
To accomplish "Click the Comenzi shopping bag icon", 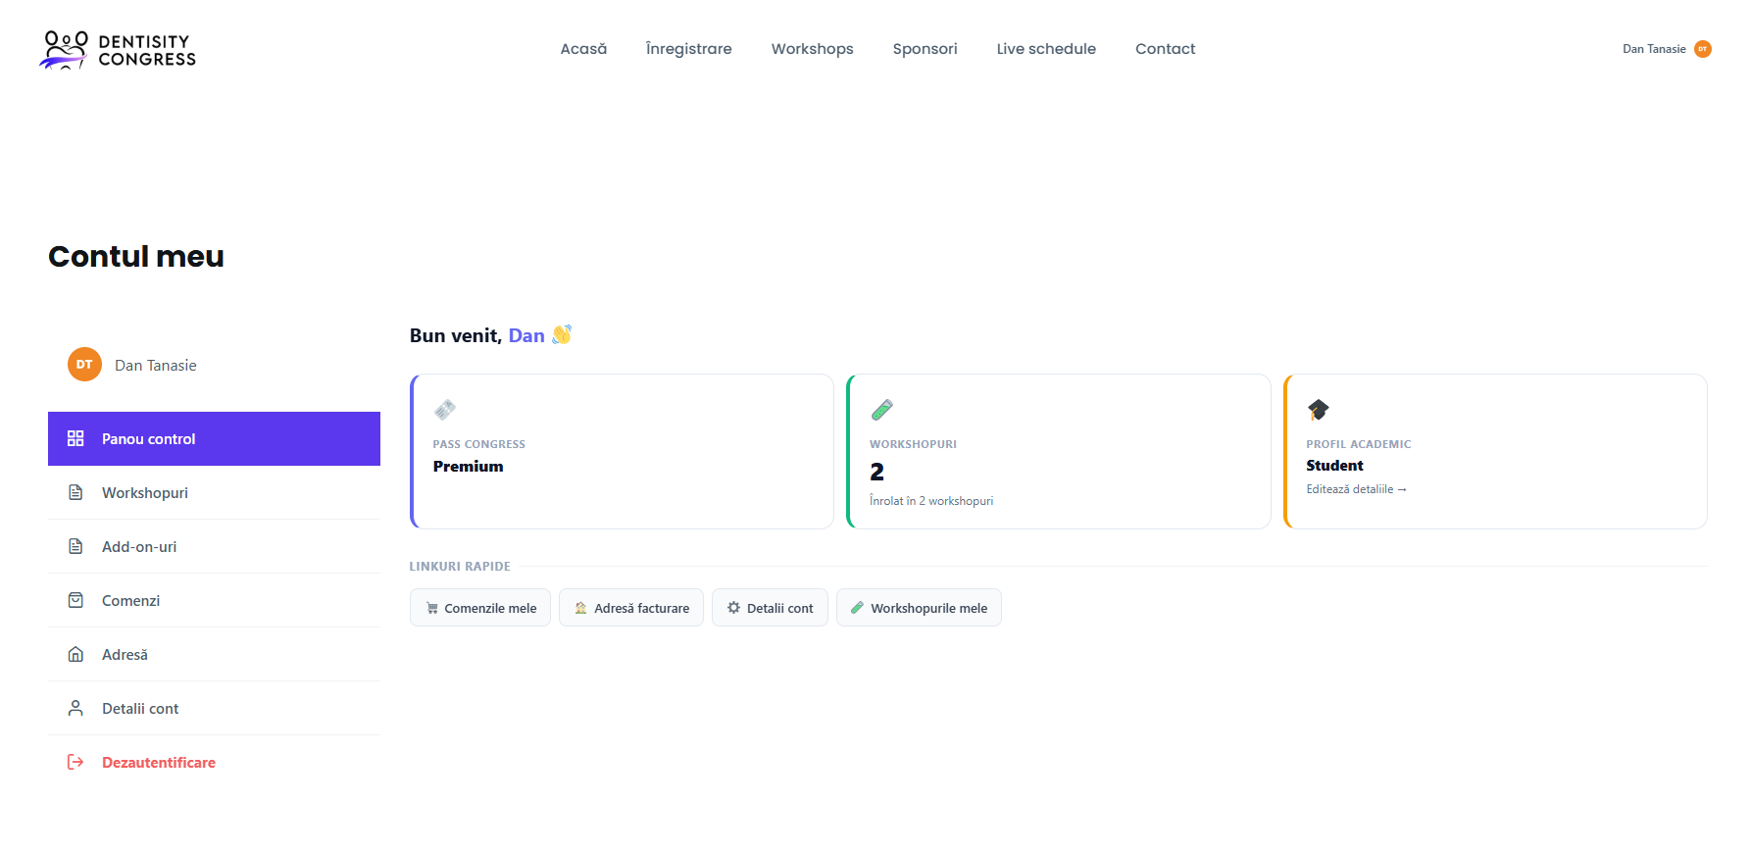I will click(75, 600).
